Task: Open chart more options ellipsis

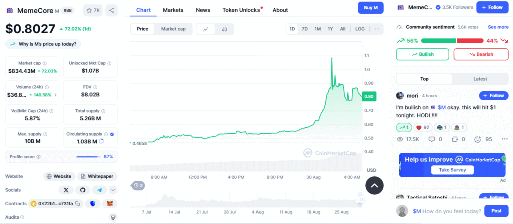Action: click(x=377, y=29)
